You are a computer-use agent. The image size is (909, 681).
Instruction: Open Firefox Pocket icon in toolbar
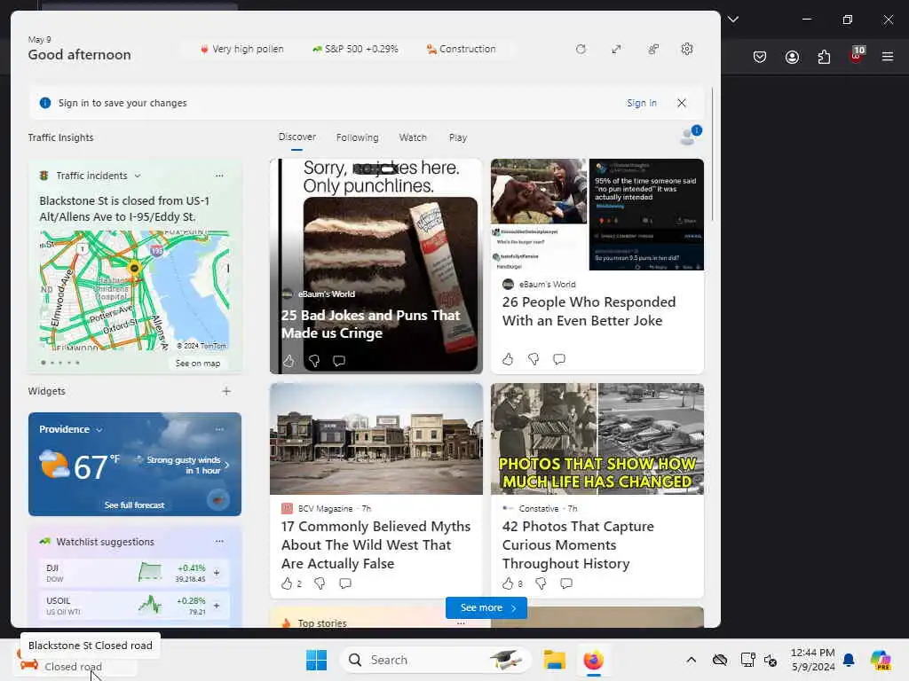tap(760, 57)
